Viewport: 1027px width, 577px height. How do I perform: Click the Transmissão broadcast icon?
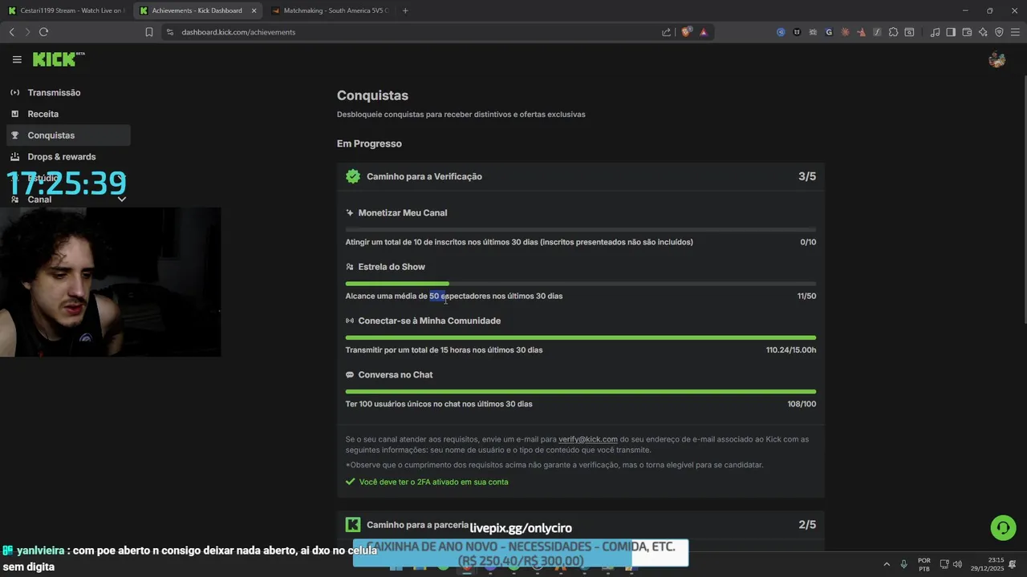click(15, 92)
